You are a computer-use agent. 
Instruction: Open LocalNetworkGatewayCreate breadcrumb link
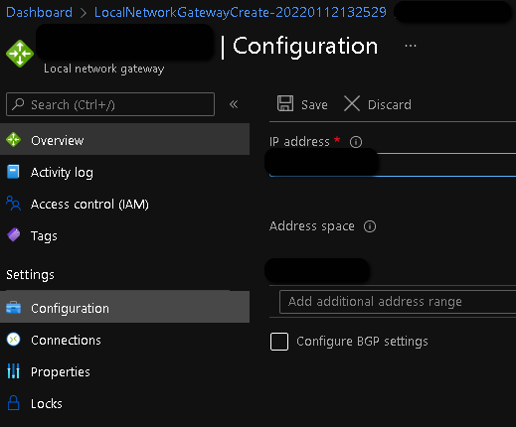tap(241, 12)
